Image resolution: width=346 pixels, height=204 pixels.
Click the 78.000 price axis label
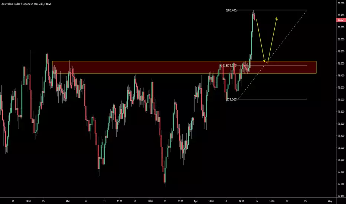tap(341, 160)
